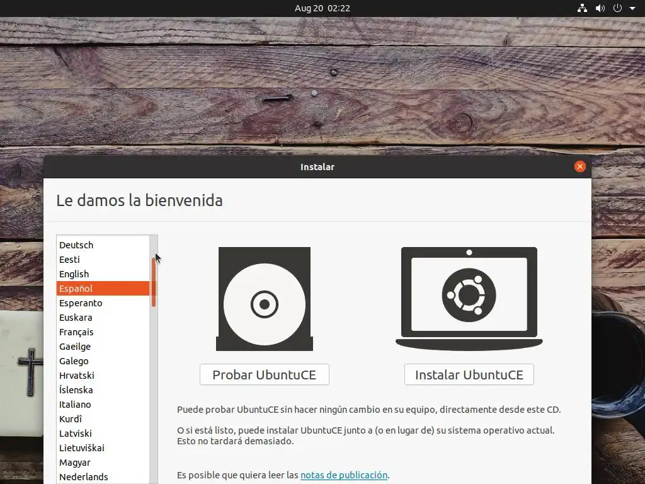Open the power icon in the top bar
This screenshot has width=645, height=484.
click(x=617, y=8)
